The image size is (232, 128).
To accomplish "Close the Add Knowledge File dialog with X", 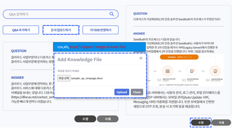I will coord(141,58).
